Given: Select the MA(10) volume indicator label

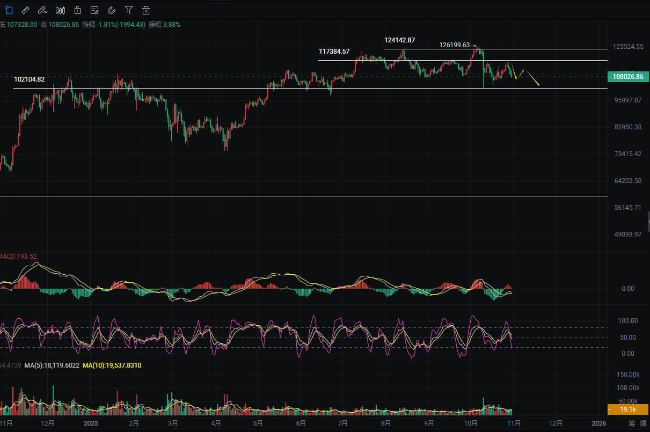Looking at the screenshot, I should 112,365.
